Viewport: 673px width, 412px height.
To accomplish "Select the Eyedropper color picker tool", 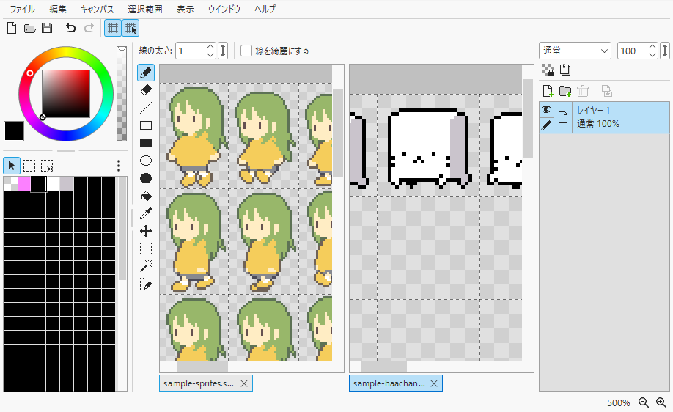I will tap(146, 213).
